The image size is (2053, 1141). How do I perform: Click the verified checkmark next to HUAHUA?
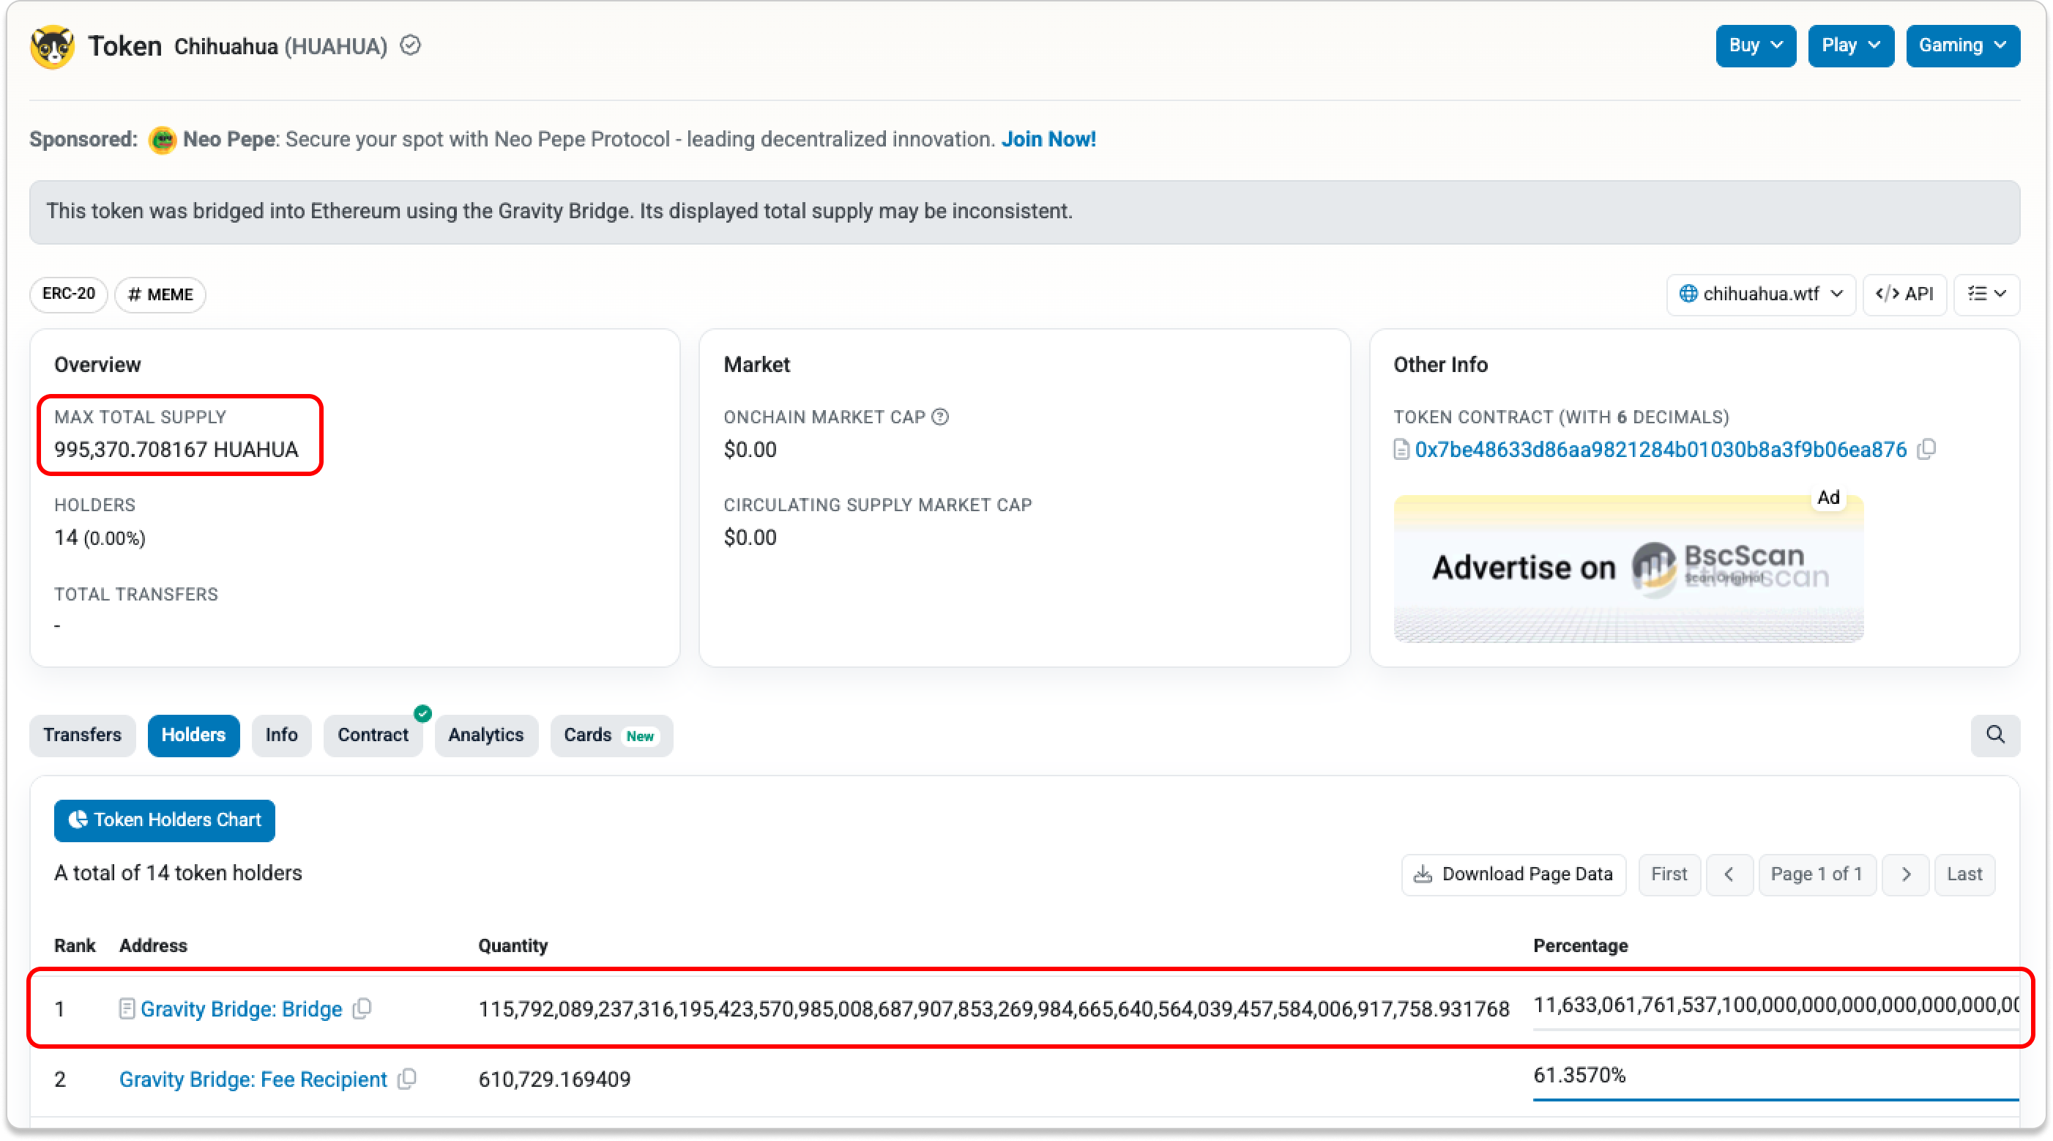[x=411, y=45]
